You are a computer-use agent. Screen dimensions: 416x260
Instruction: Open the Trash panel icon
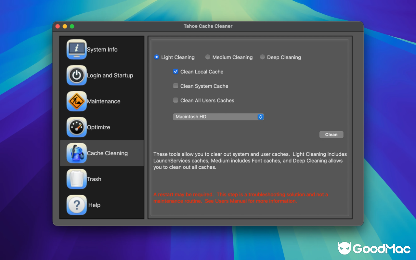click(76, 179)
